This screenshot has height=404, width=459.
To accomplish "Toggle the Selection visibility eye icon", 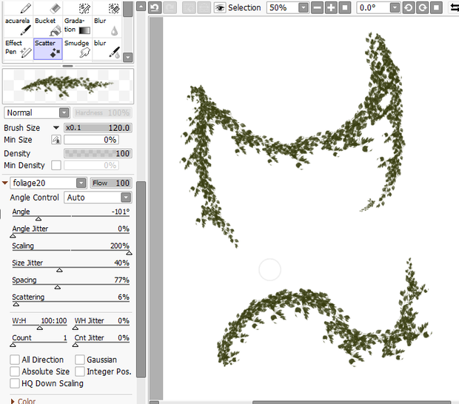I will 220,8.
